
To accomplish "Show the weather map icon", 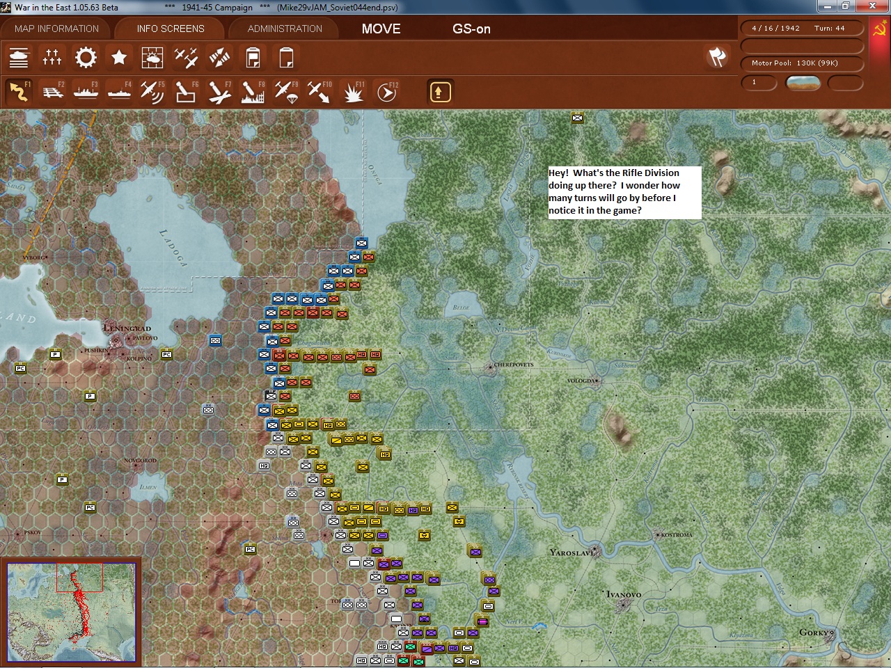I will point(152,58).
